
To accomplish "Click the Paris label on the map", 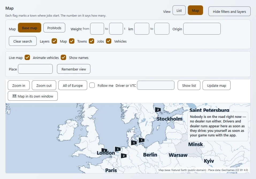I will (111, 170).
